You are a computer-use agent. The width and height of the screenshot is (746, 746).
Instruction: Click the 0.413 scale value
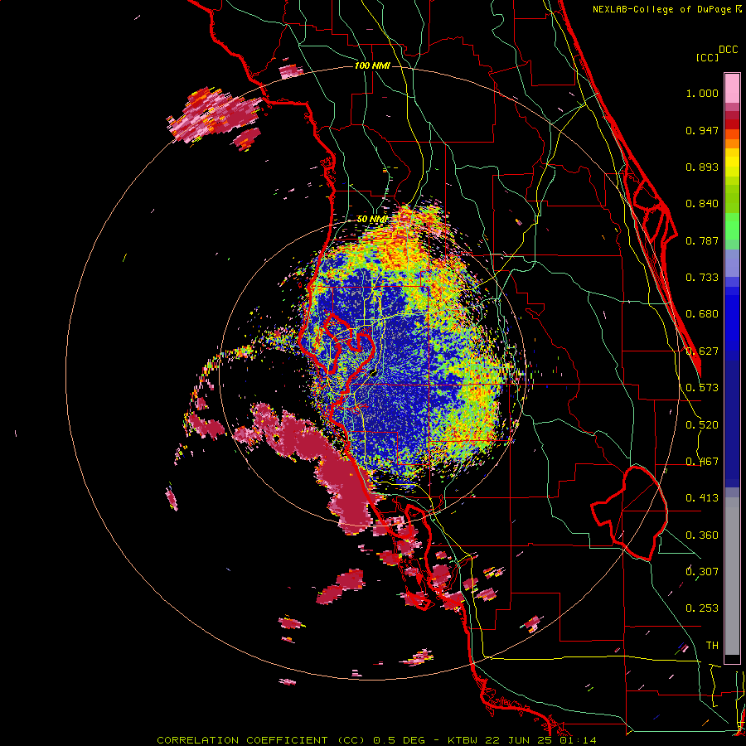702,498
